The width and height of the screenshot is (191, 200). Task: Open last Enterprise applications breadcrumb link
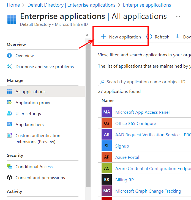[147, 5]
